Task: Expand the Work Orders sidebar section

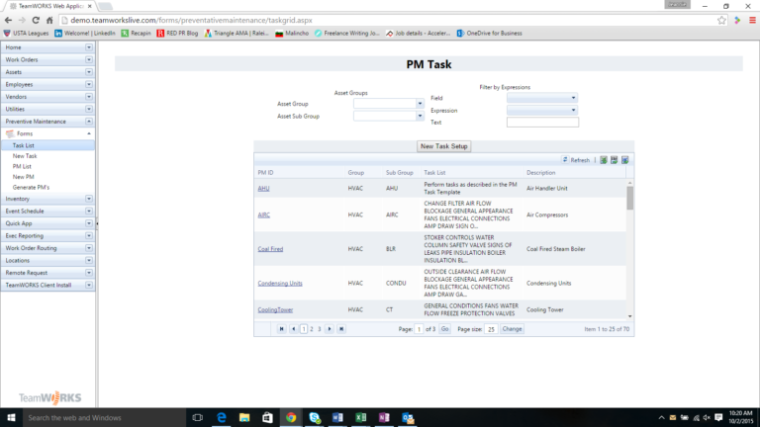Action: pos(89,59)
